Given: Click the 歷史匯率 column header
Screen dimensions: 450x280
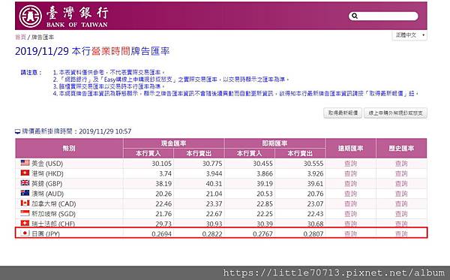Looking at the screenshot, I should pyautogui.click(x=401, y=148).
